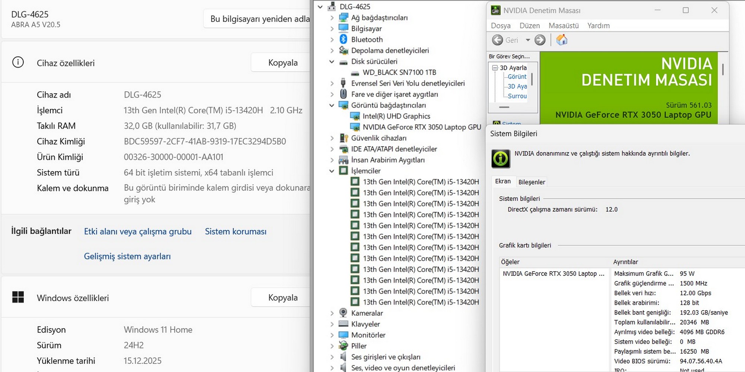The image size is (745, 372).
Task: Click the info icon beside Cihaz özellikleri
Action: click(x=18, y=63)
